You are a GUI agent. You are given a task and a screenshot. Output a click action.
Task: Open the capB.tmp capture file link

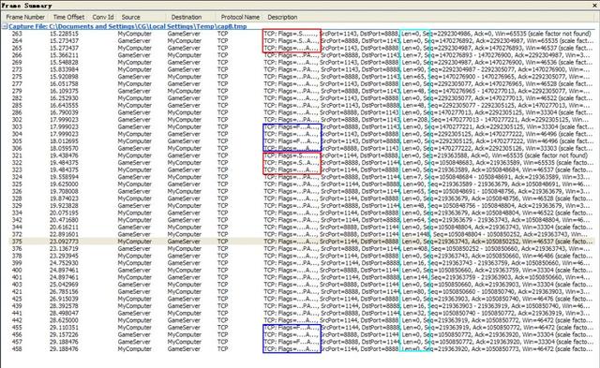[x=127, y=27]
